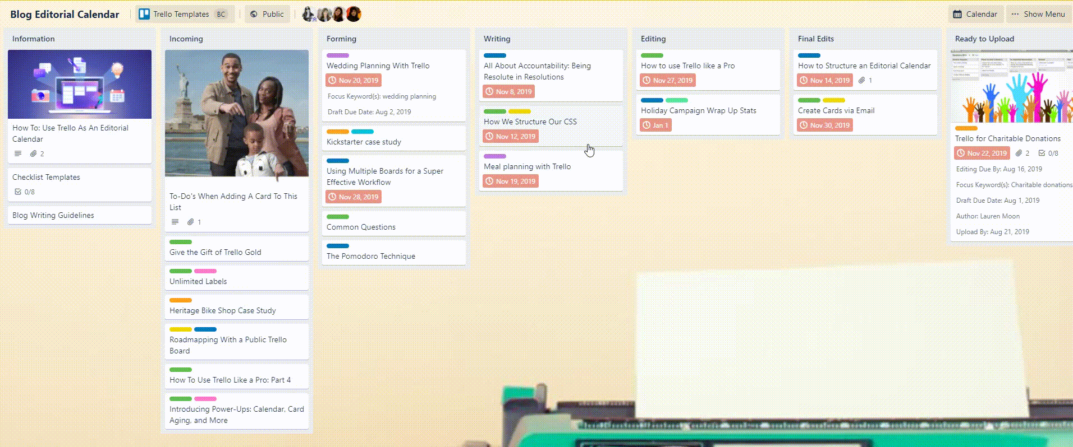This screenshot has height=447, width=1073.
Task: Click the Nov 14, 2019 due date badge
Action: click(825, 80)
